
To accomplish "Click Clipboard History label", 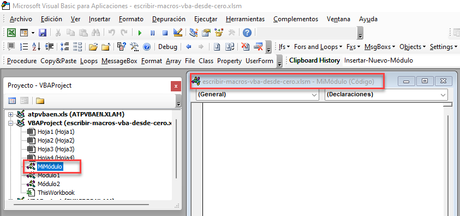I will 314,60.
